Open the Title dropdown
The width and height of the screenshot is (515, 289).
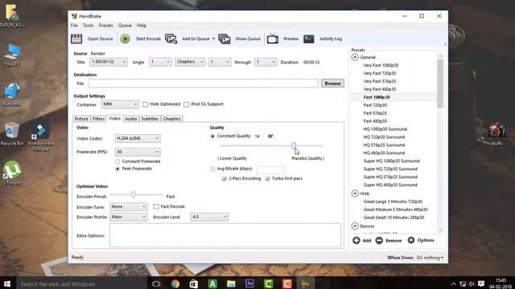109,62
